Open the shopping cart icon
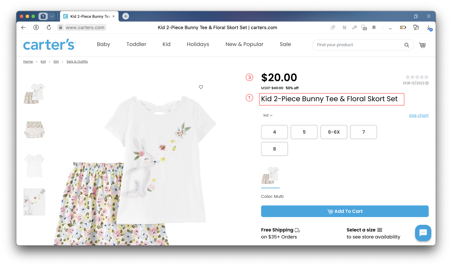Viewport: 452px width, 267px height. coord(422,45)
